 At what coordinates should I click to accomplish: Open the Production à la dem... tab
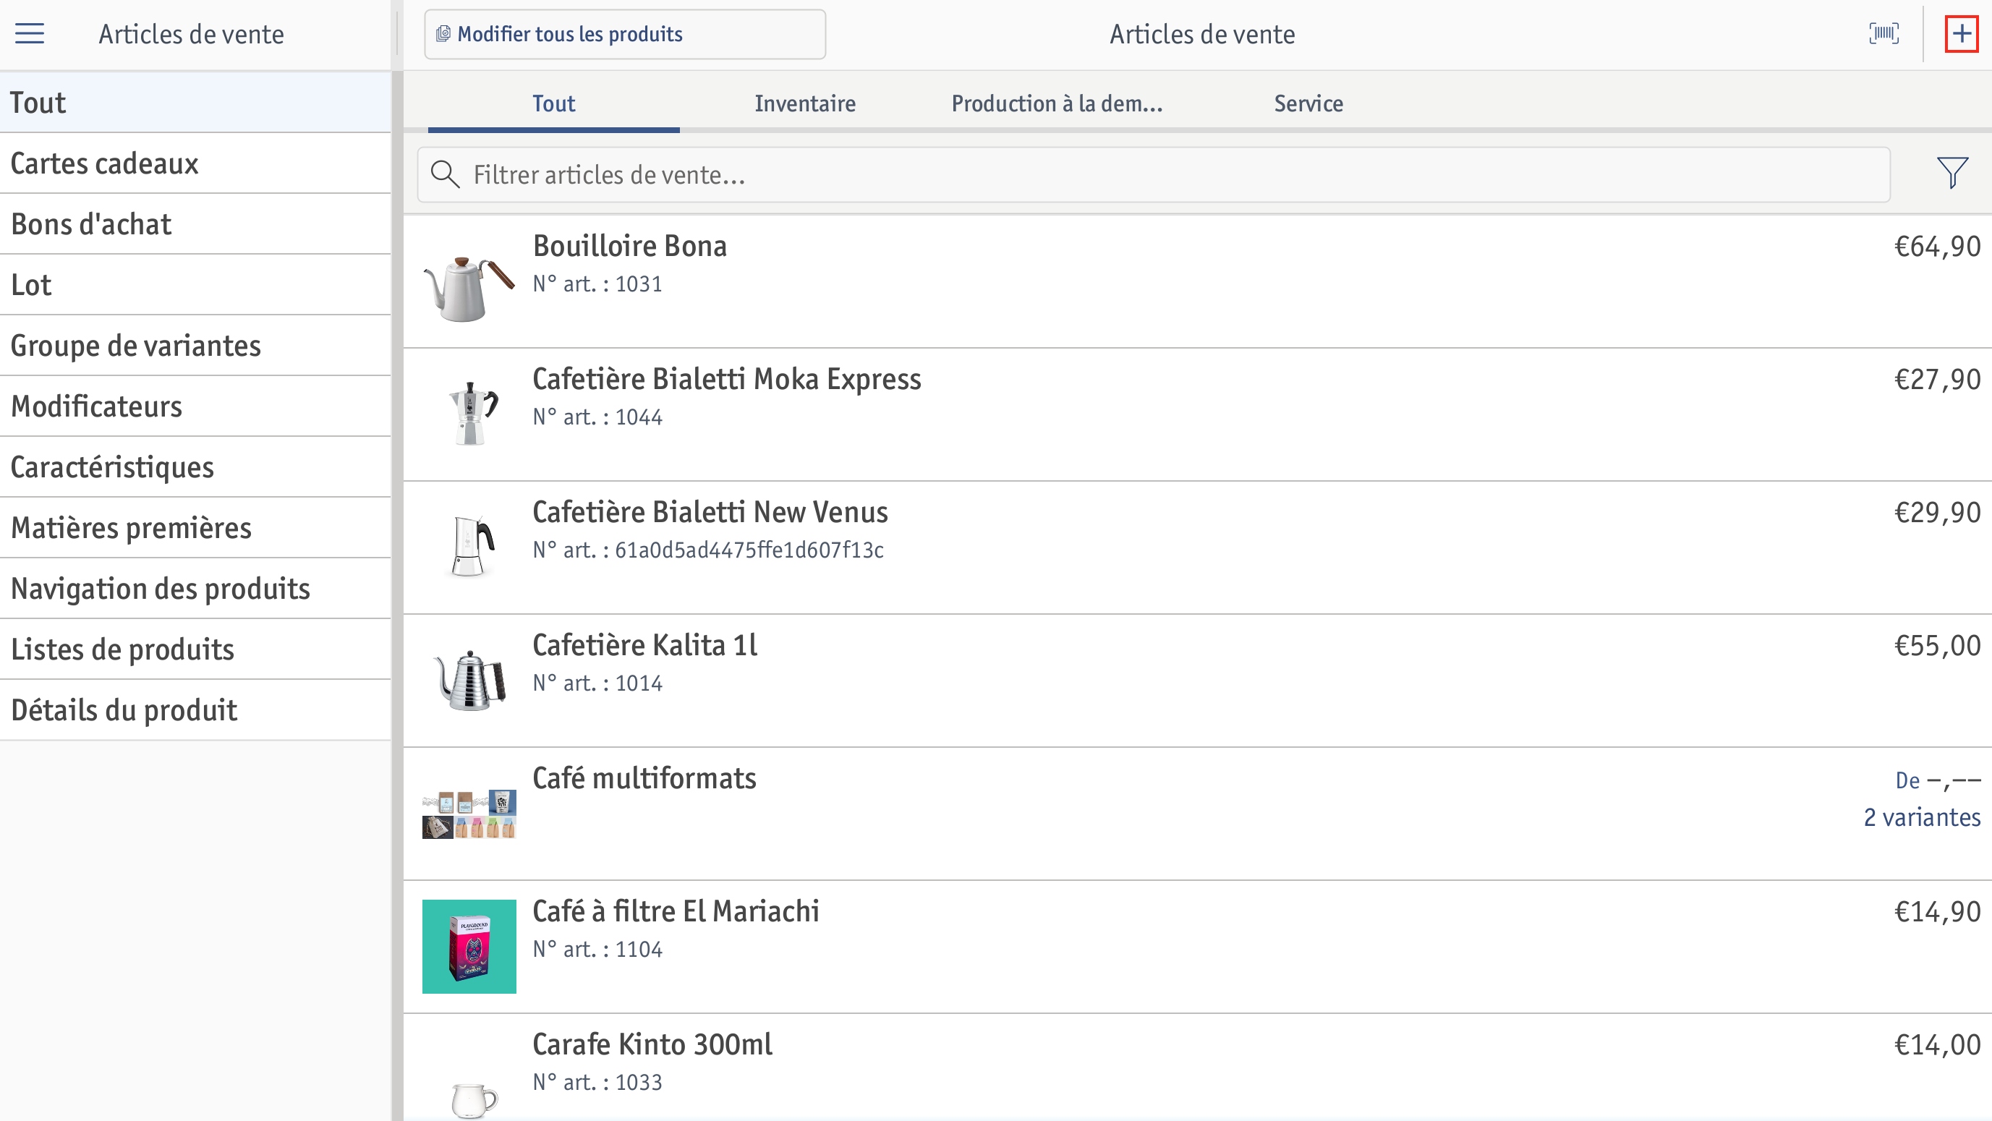pos(1056,103)
